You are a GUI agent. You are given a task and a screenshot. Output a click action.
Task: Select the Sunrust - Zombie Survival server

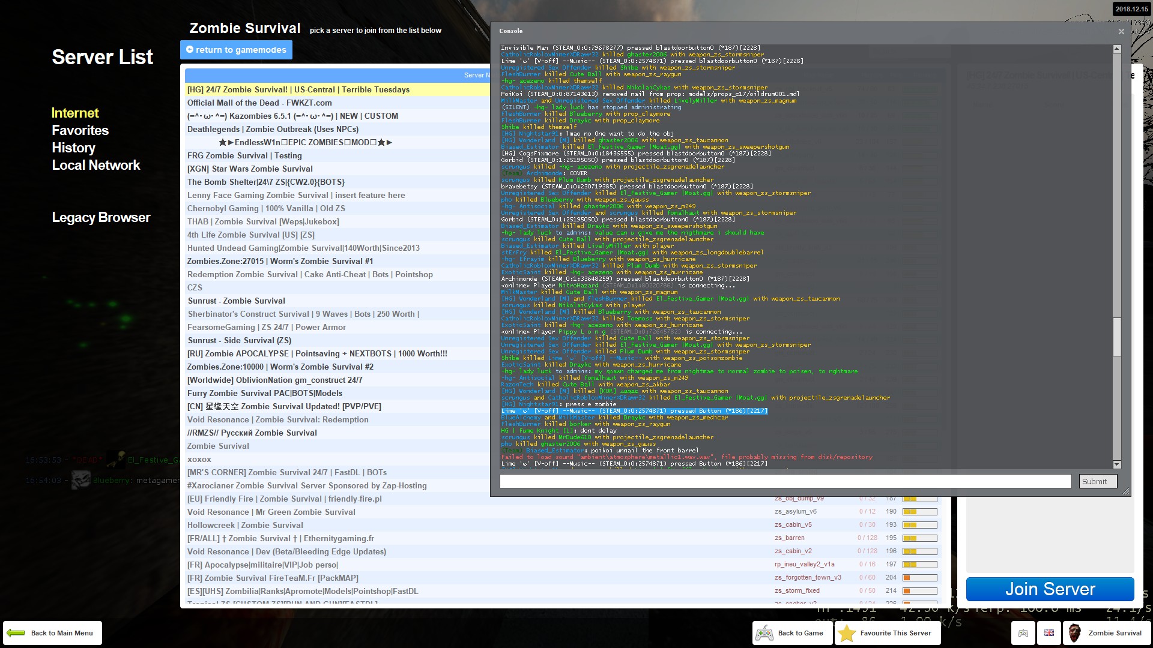[x=236, y=301]
